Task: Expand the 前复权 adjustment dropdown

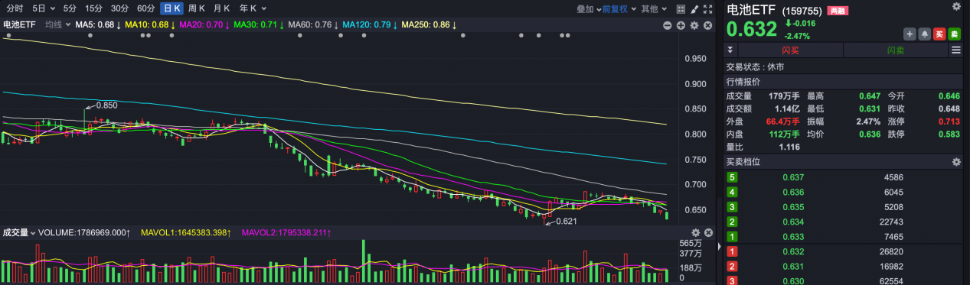Action: click(618, 9)
